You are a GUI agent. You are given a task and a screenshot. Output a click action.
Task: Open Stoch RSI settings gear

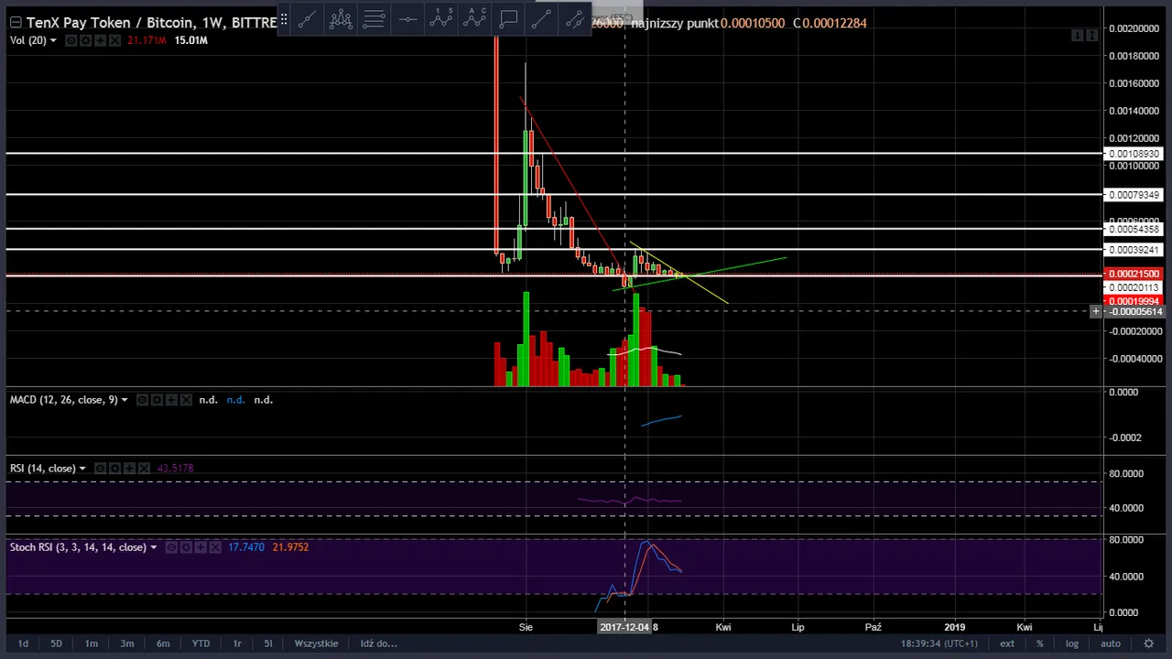pos(186,547)
